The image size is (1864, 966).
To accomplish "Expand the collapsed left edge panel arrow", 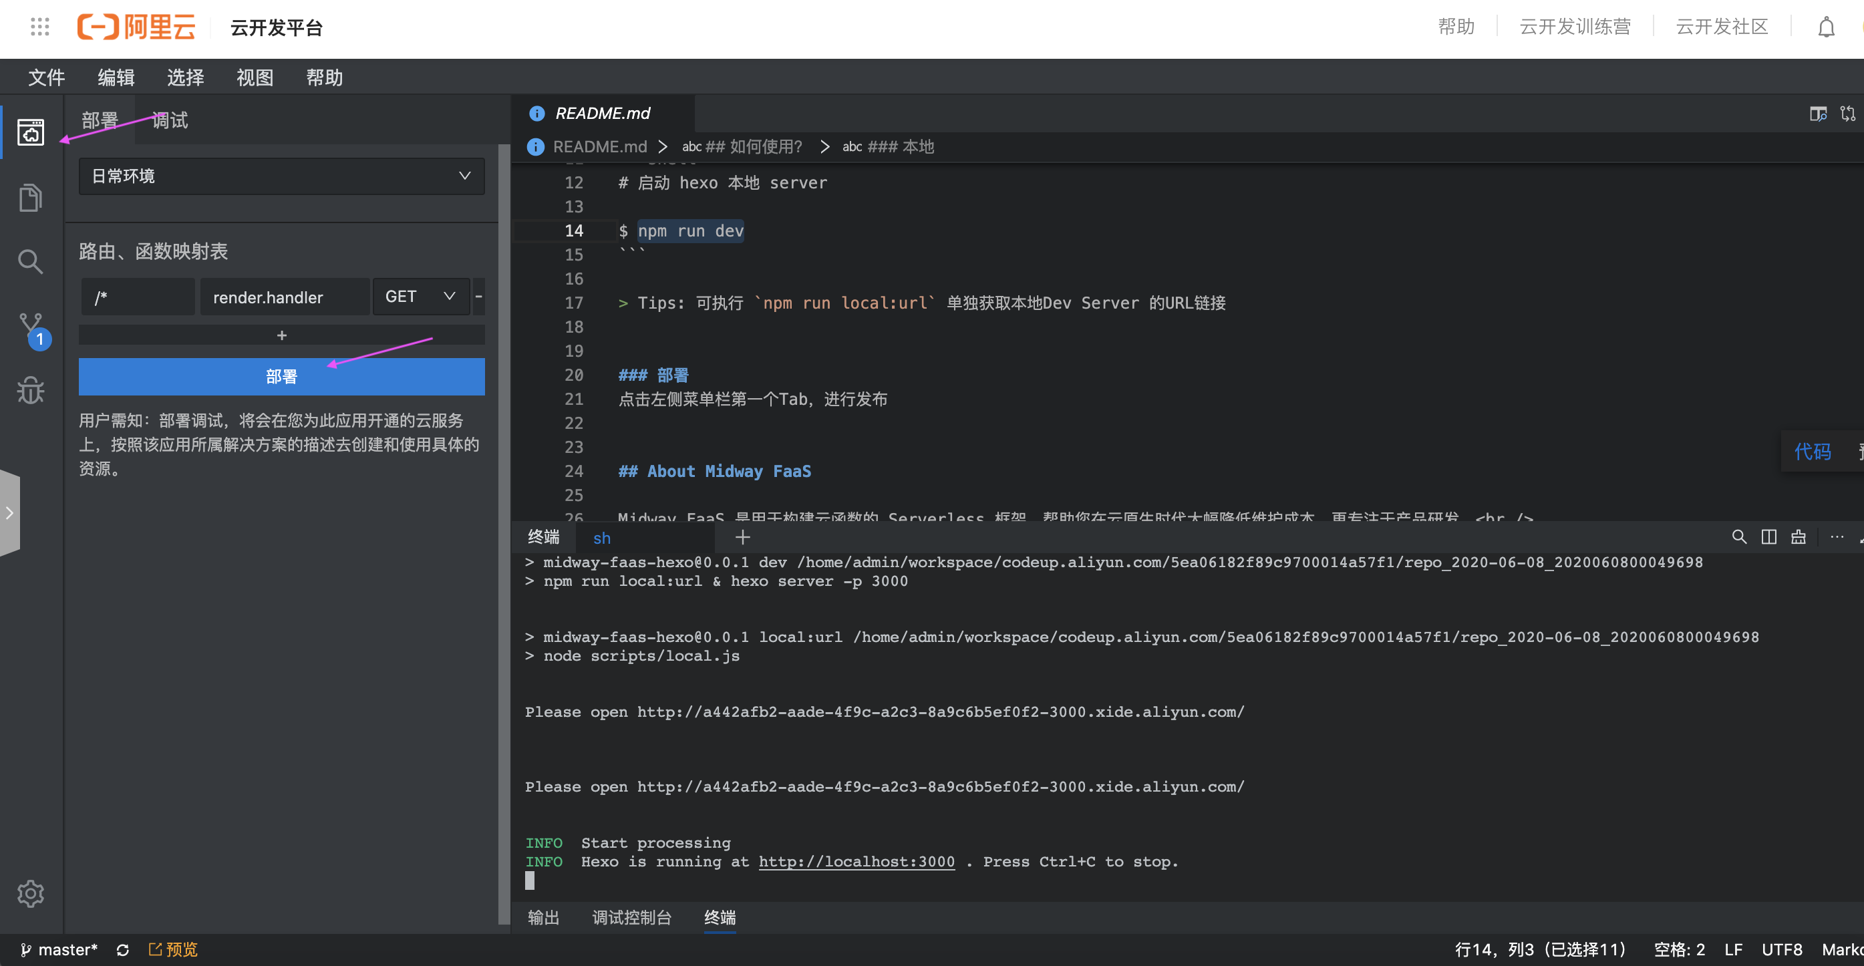I will coord(9,513).
